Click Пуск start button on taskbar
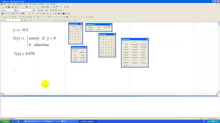Screen dimensions: 220x123 (5, 121)
